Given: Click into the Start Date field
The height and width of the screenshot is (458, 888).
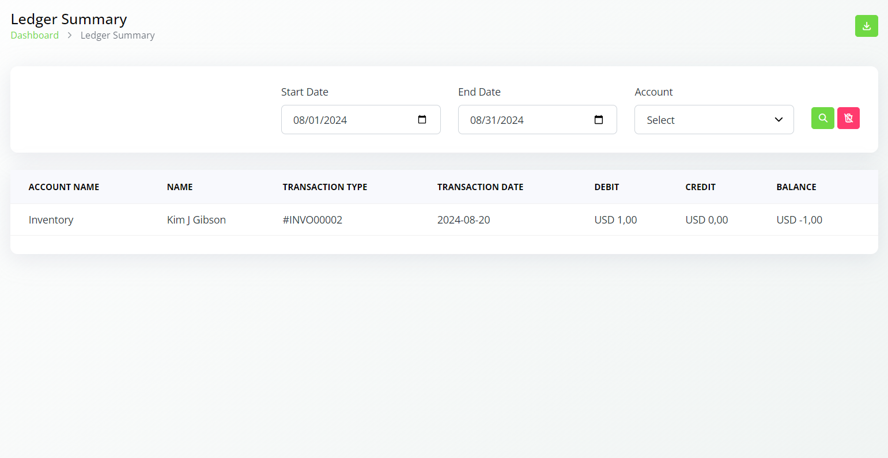Looking at the screenshot, I should (361, 120).
